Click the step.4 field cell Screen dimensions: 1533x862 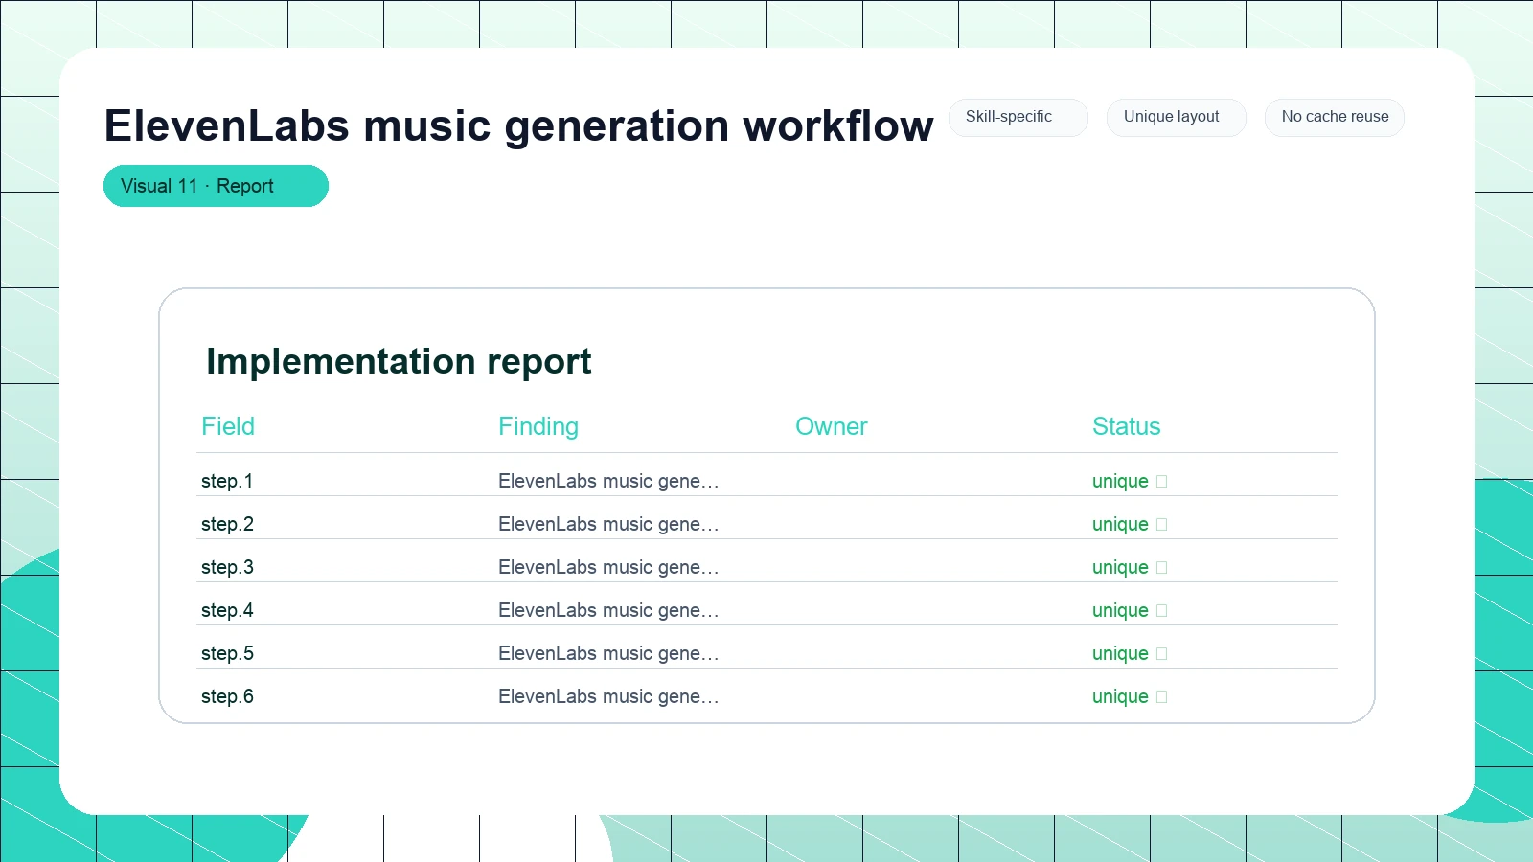click(x=227, y=610)
